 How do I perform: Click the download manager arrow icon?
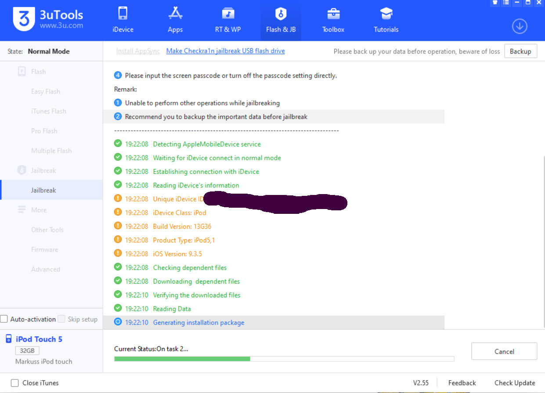click(x=520, y=26)
